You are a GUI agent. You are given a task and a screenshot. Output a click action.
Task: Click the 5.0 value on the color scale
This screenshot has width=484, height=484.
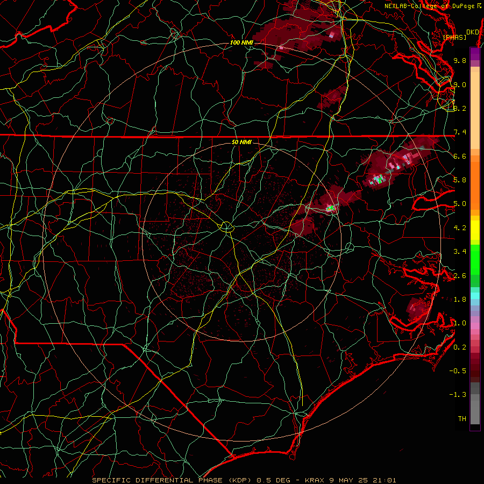460,204
